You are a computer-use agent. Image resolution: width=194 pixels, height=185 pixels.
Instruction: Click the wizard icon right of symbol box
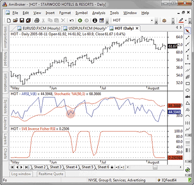[x=164, y=20]
